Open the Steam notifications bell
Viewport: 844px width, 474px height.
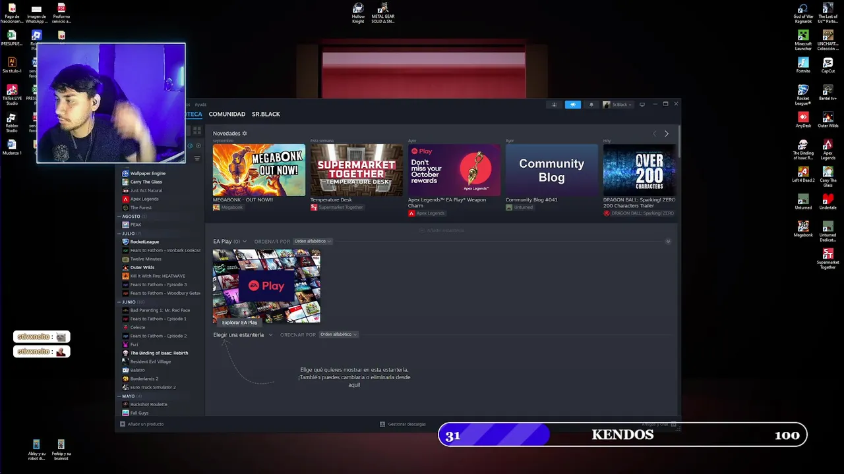pyautogui.click(x=591, y=105)
